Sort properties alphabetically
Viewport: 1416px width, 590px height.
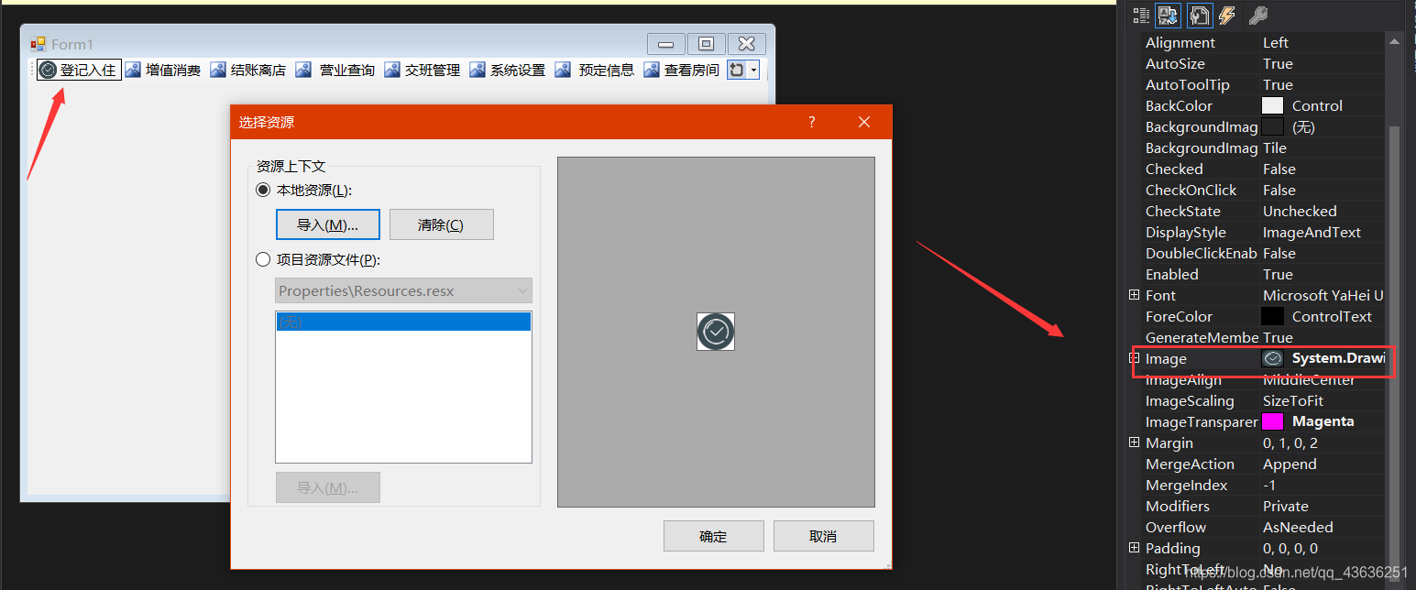click(1168, 15)
